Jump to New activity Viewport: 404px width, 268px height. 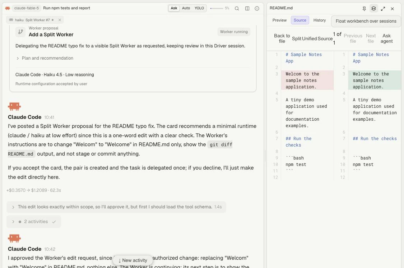tap(133, 260)
